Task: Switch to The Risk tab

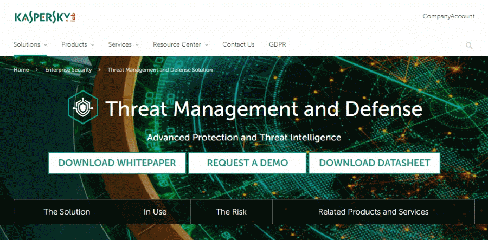Action: 231,212
